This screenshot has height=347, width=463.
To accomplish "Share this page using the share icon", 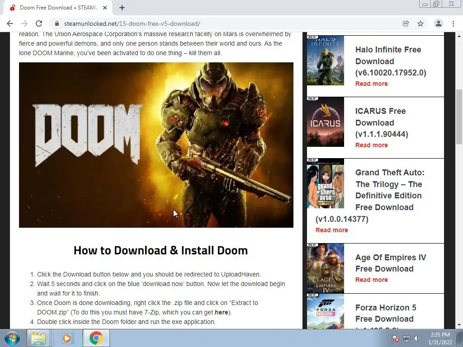I will 406,23.
